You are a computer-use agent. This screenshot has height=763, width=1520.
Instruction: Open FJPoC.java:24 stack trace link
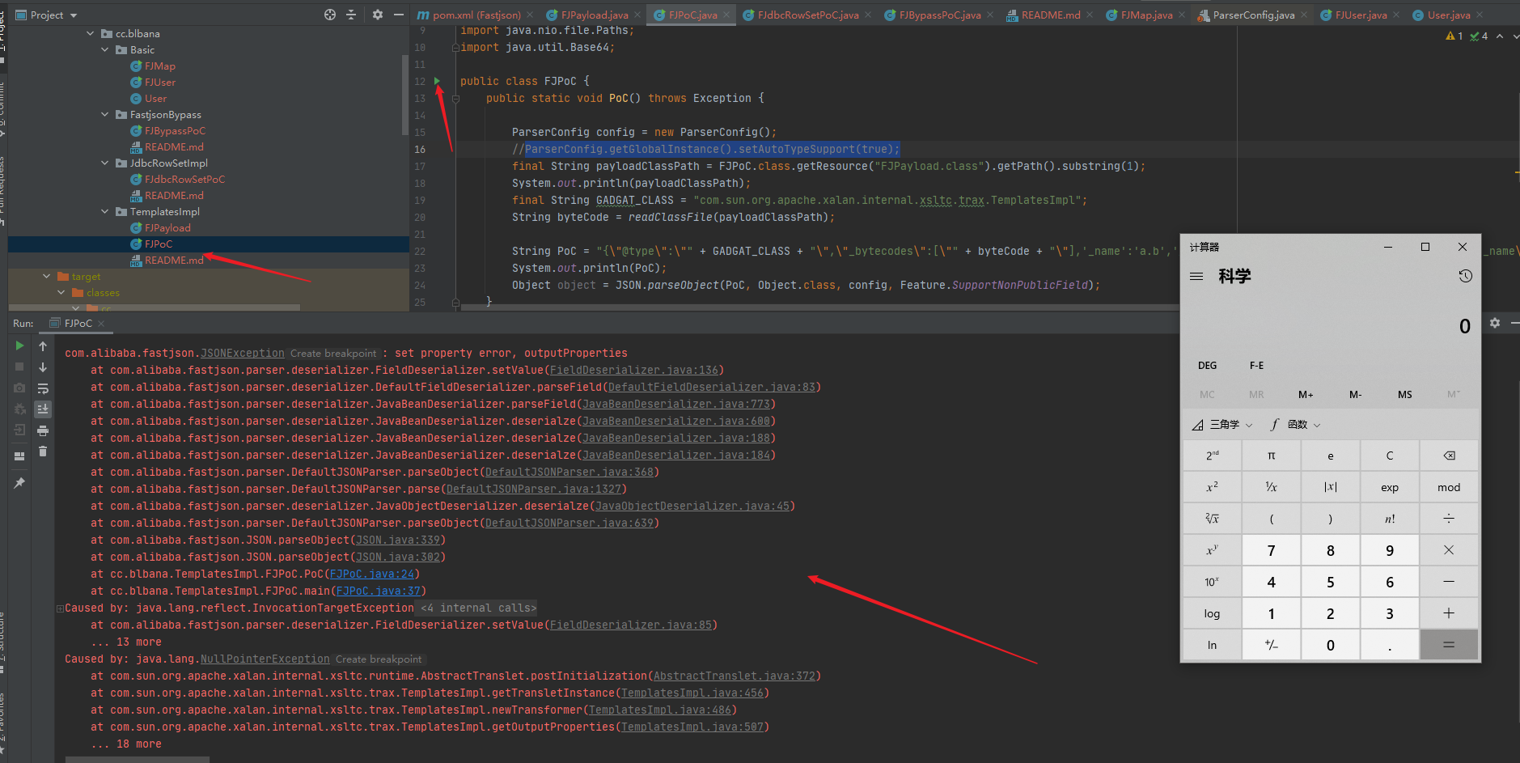click(371, 574)
